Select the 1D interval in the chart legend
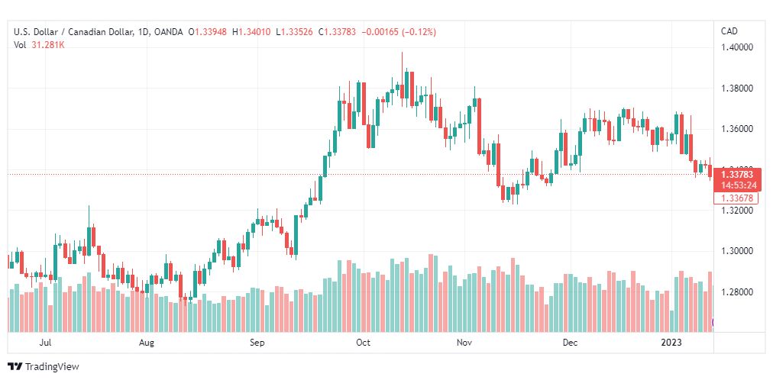Screen dimensions: 773x380 click(x=143, y=33)
